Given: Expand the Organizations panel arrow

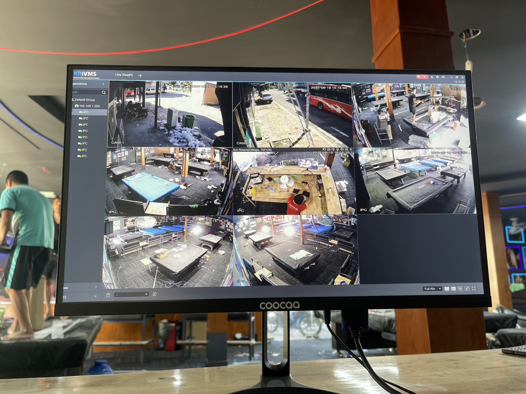Looking at the screenshot, I should (x=103, y=84).
